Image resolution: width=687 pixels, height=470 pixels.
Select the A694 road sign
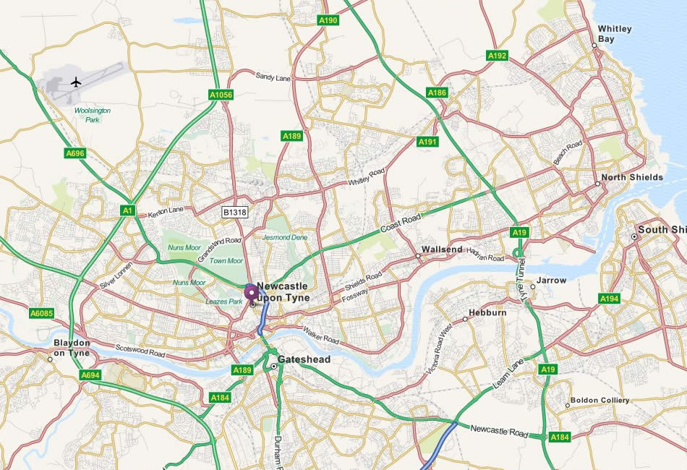pos(90,375)
